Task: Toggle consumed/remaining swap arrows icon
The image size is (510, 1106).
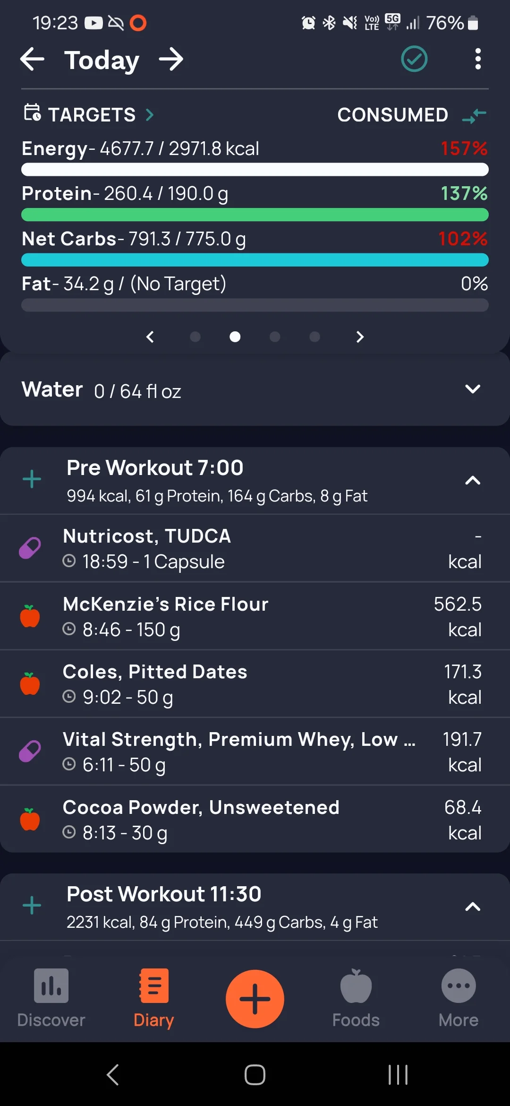Action: [474, 115]
